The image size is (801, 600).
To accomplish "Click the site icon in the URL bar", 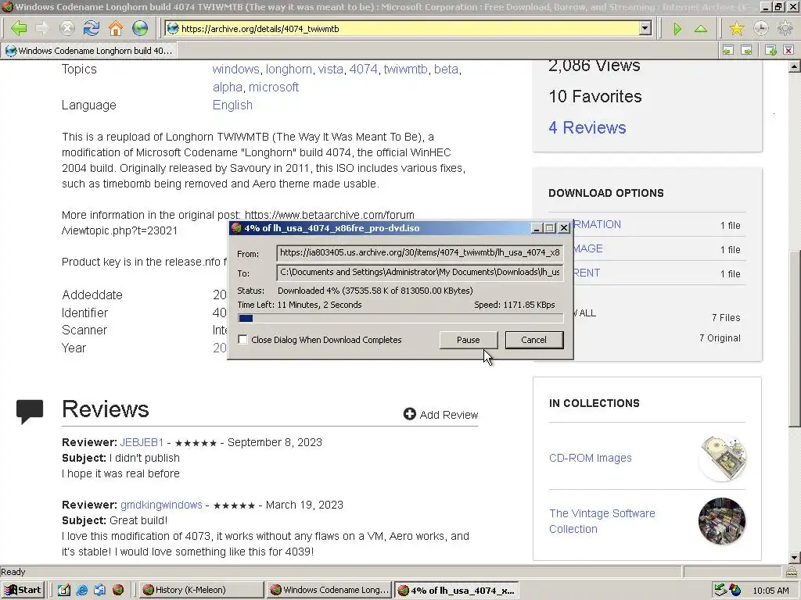I will point(173,29).
